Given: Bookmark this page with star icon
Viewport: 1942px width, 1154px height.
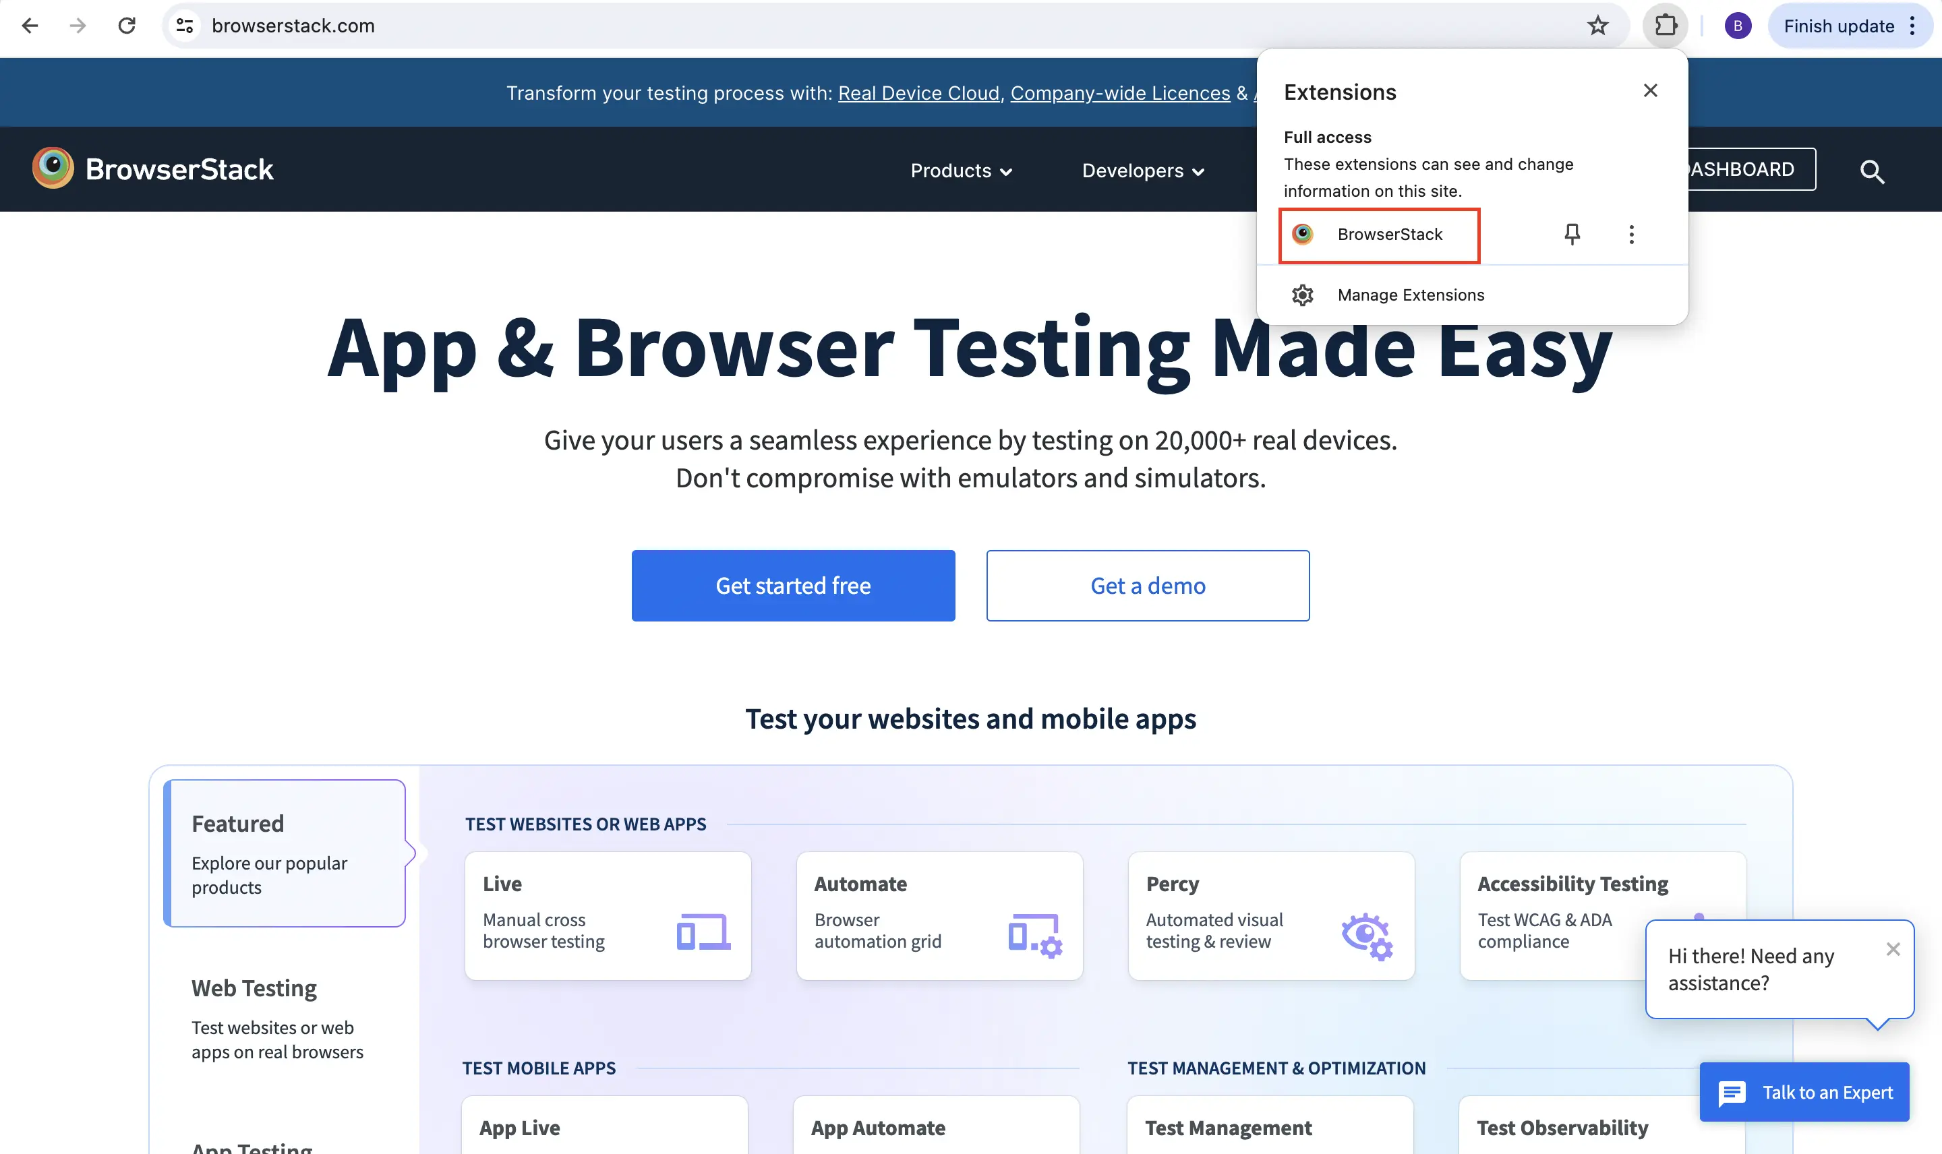Looking at the screenshot, I should [x=1597, y=26].
